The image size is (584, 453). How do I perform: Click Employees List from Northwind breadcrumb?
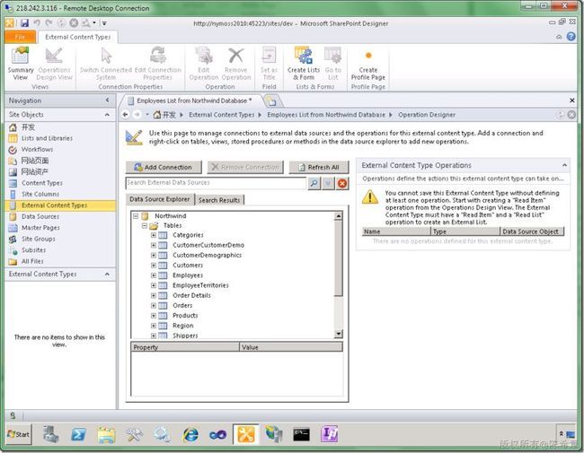click(x=326, y=115)
